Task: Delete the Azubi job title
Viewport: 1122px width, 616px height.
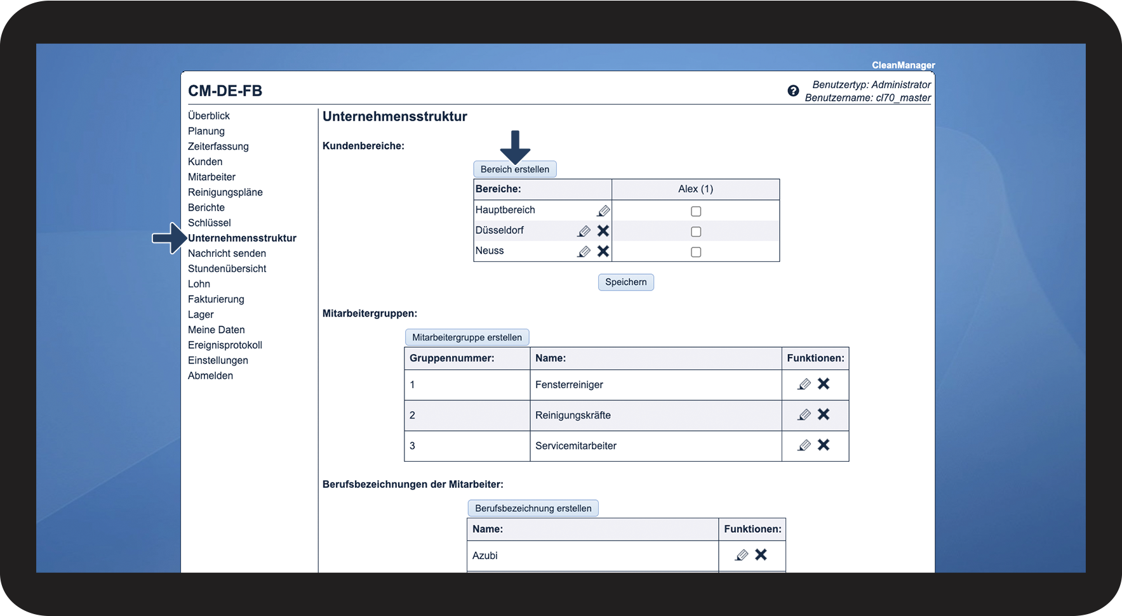Action: coord(761,554)
